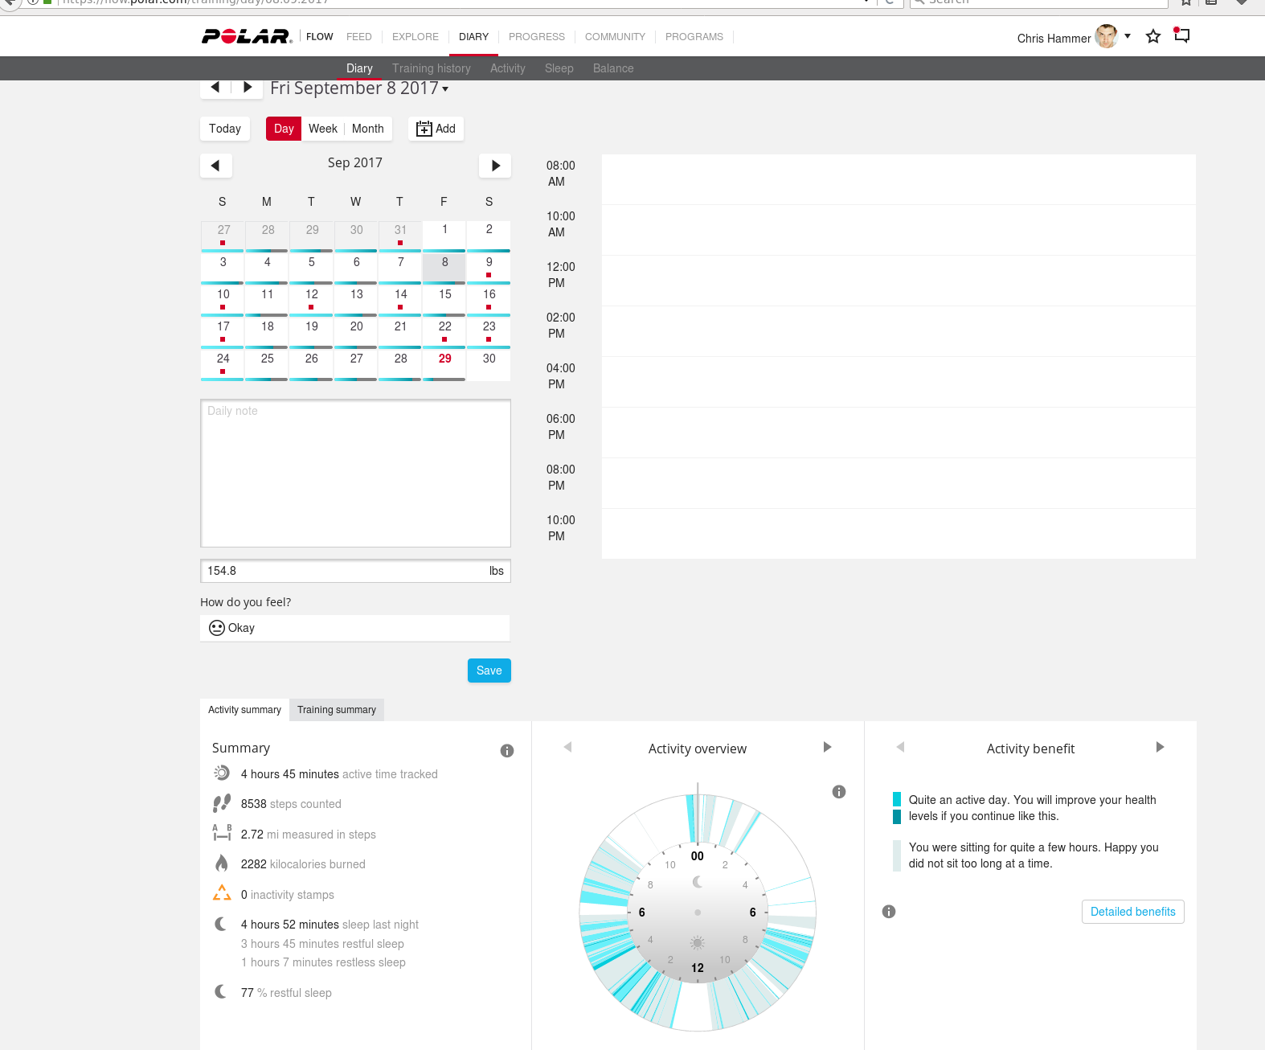This screenshot has height=1050, width=1265.
Task: Open the Activity overview info icon
Action: [839, 792]
